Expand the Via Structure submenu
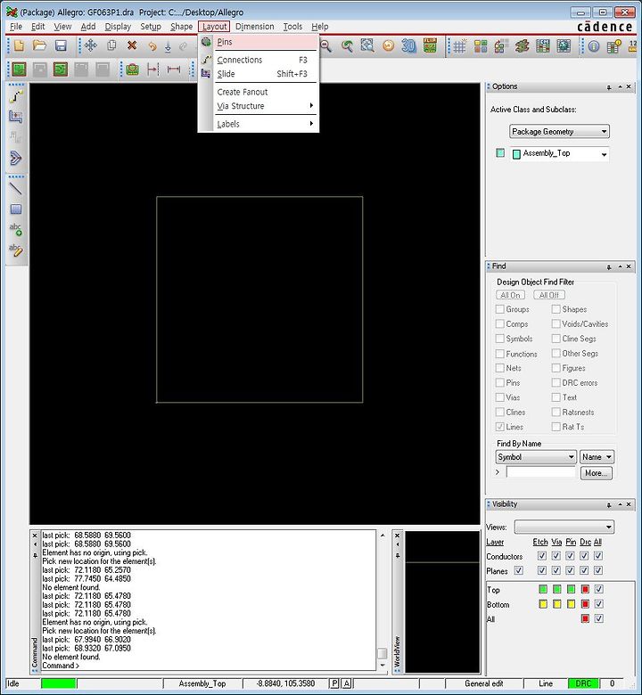 266,106
